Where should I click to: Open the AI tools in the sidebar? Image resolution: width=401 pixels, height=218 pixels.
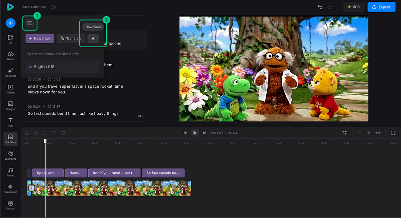(x=11, y=39)
